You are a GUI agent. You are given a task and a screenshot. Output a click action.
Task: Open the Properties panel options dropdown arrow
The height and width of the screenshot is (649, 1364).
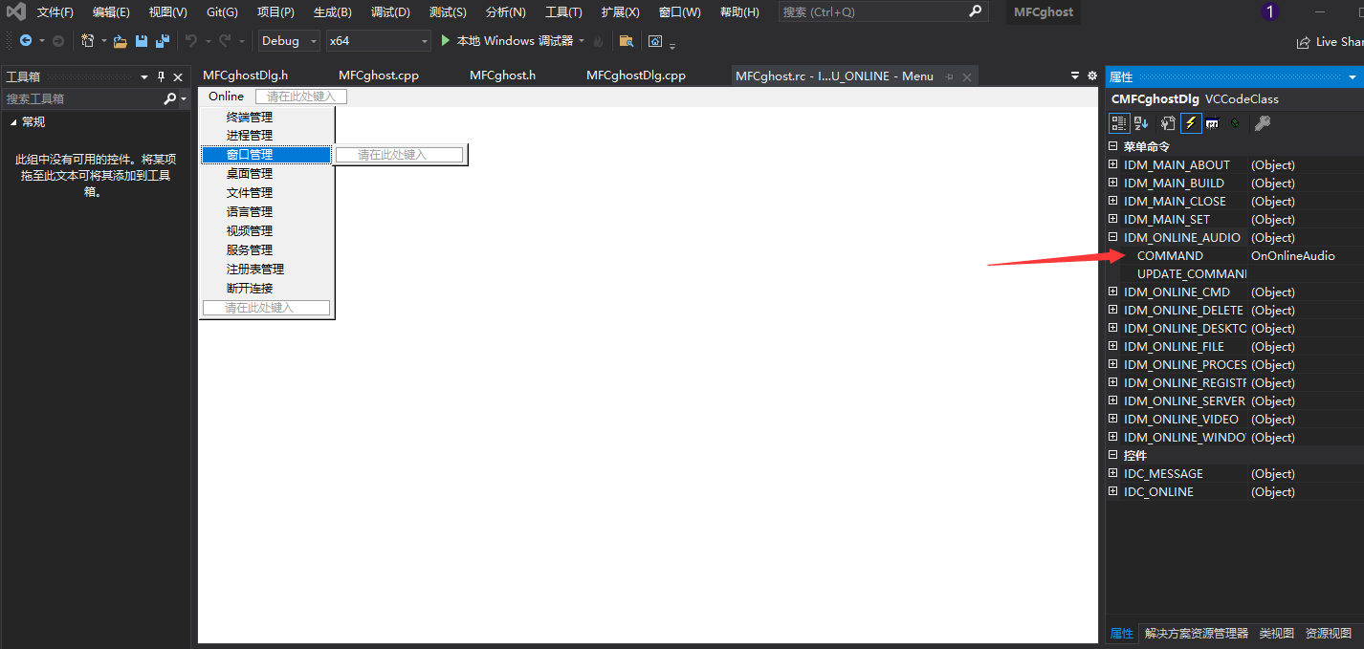(x=1353, y=76)
